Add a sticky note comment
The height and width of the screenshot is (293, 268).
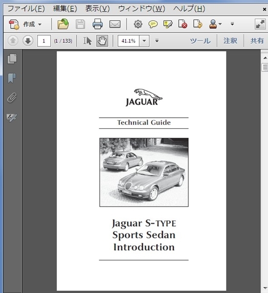click(x=153, y=24)
